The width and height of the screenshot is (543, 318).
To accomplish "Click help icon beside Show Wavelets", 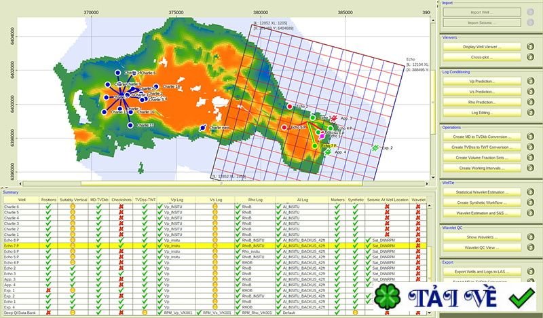I will pos(530,237).
